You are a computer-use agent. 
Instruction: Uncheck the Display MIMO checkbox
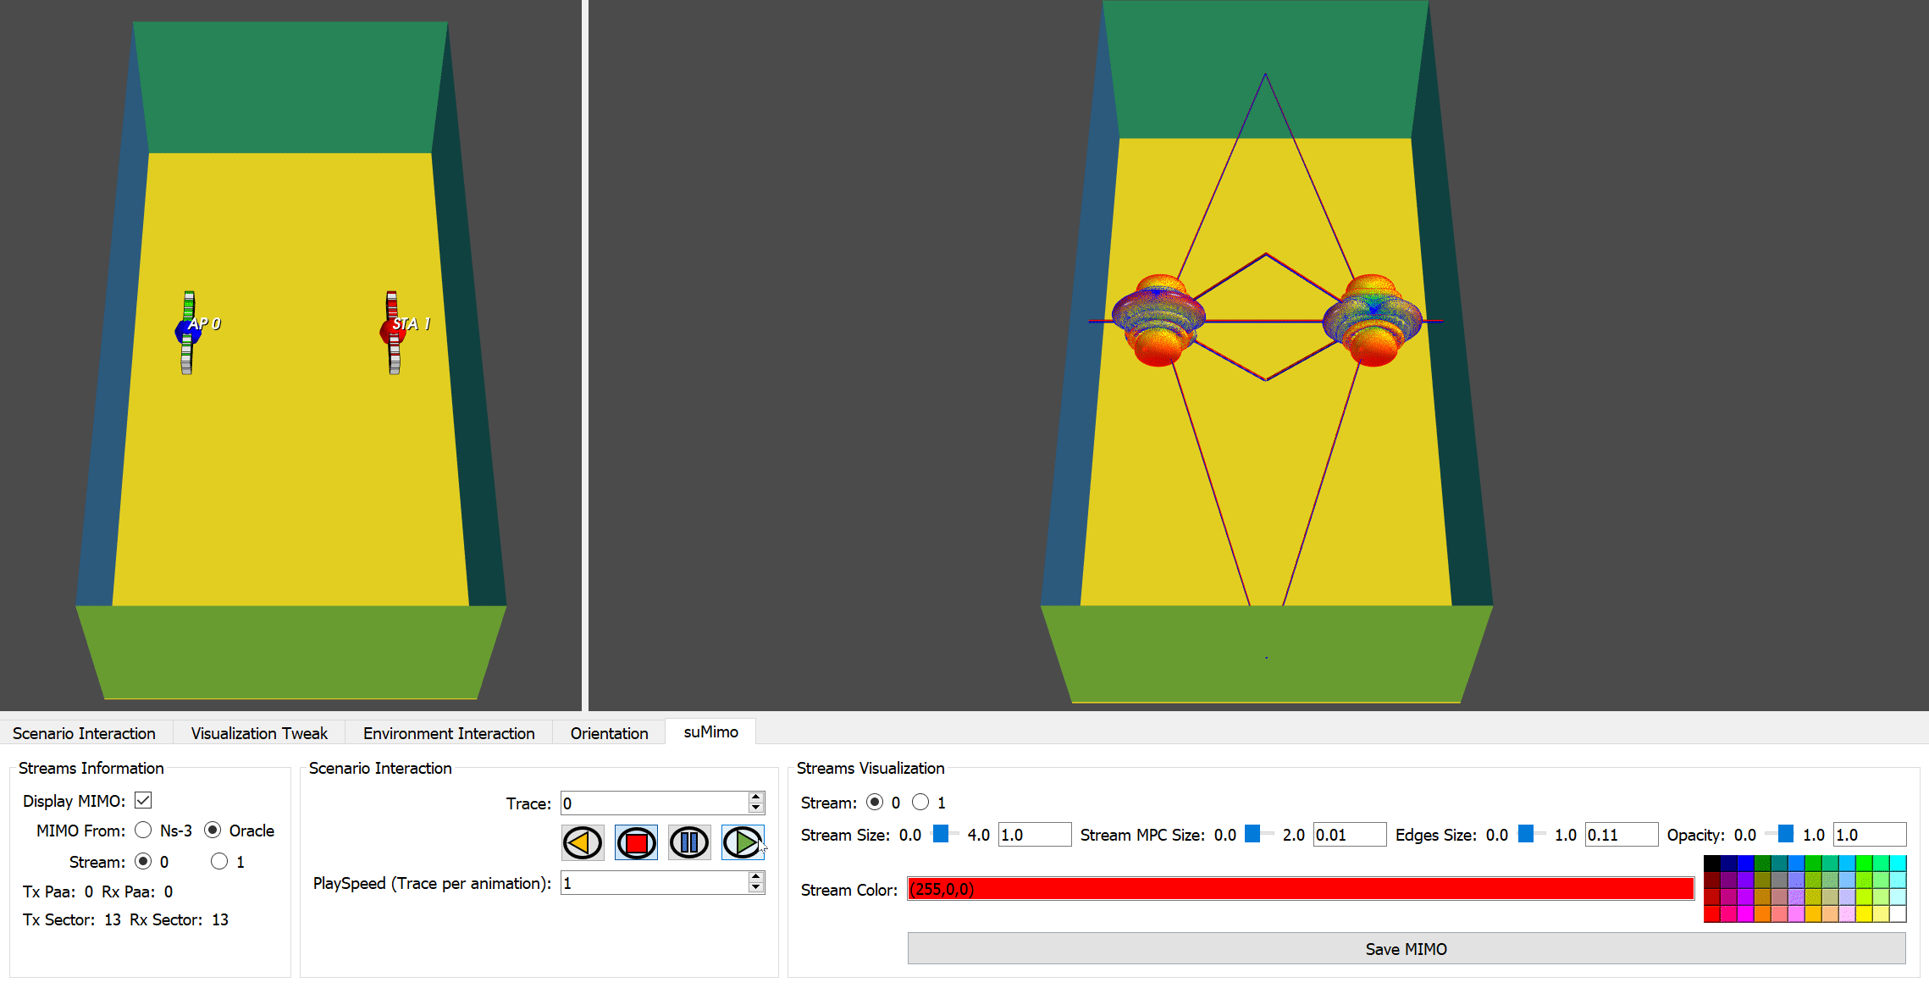tap(143, 800)
